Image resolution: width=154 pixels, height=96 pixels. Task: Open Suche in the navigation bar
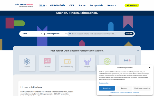[82, 5]
